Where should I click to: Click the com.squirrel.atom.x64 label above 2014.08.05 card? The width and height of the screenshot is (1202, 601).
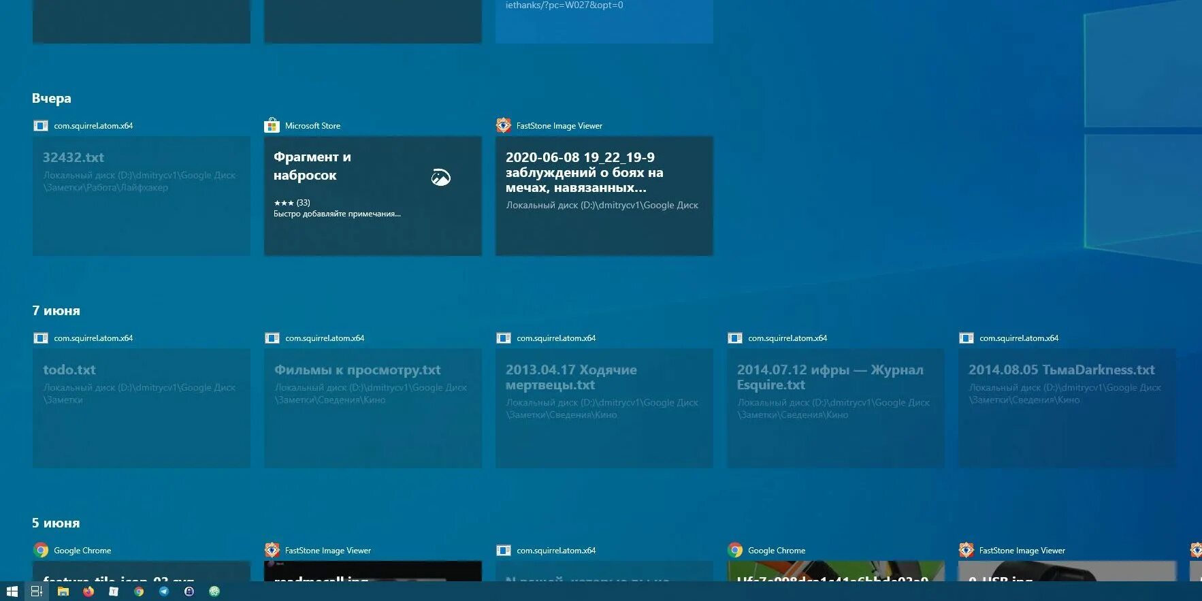(1019, 338)
